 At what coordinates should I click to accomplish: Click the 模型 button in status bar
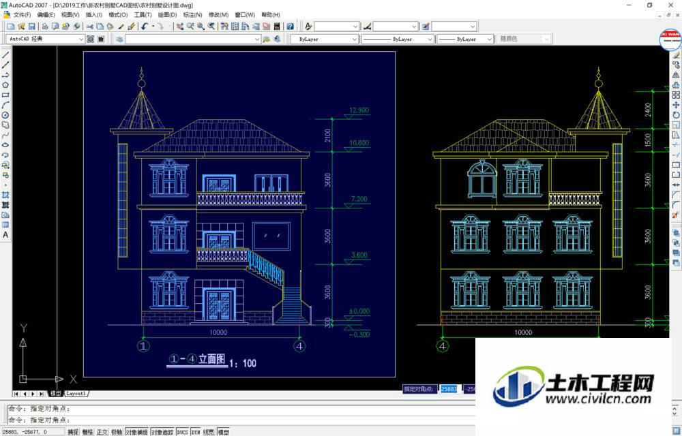click(x=224, y=432)
